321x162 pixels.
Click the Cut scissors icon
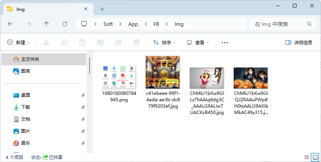click(46, 42)
